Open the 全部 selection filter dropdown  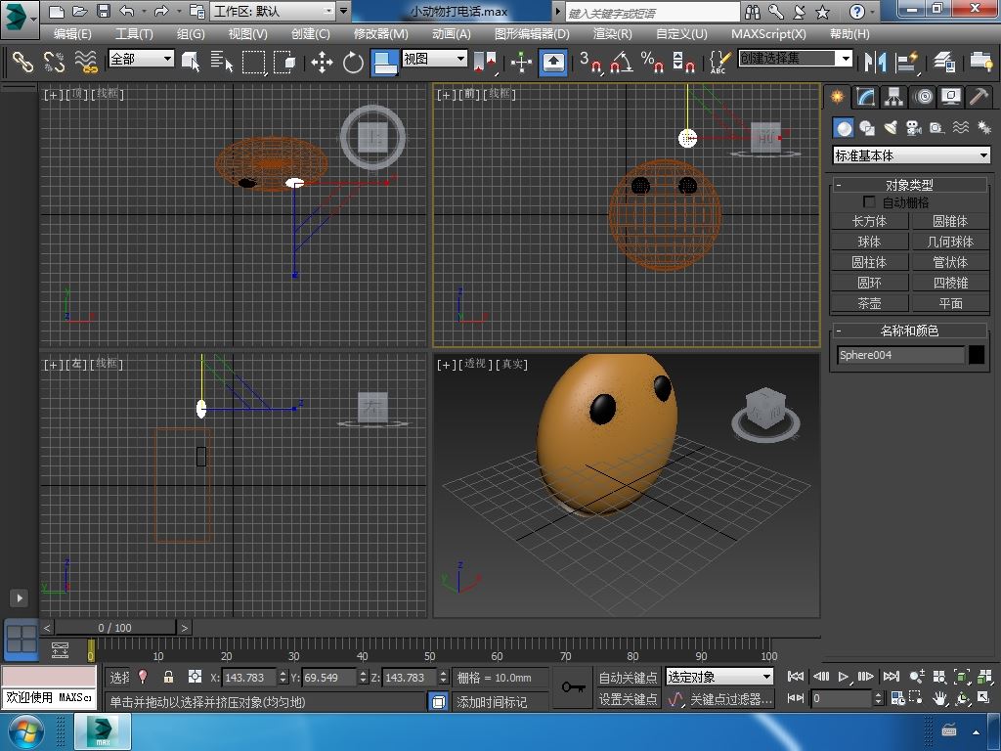point(141,59)
